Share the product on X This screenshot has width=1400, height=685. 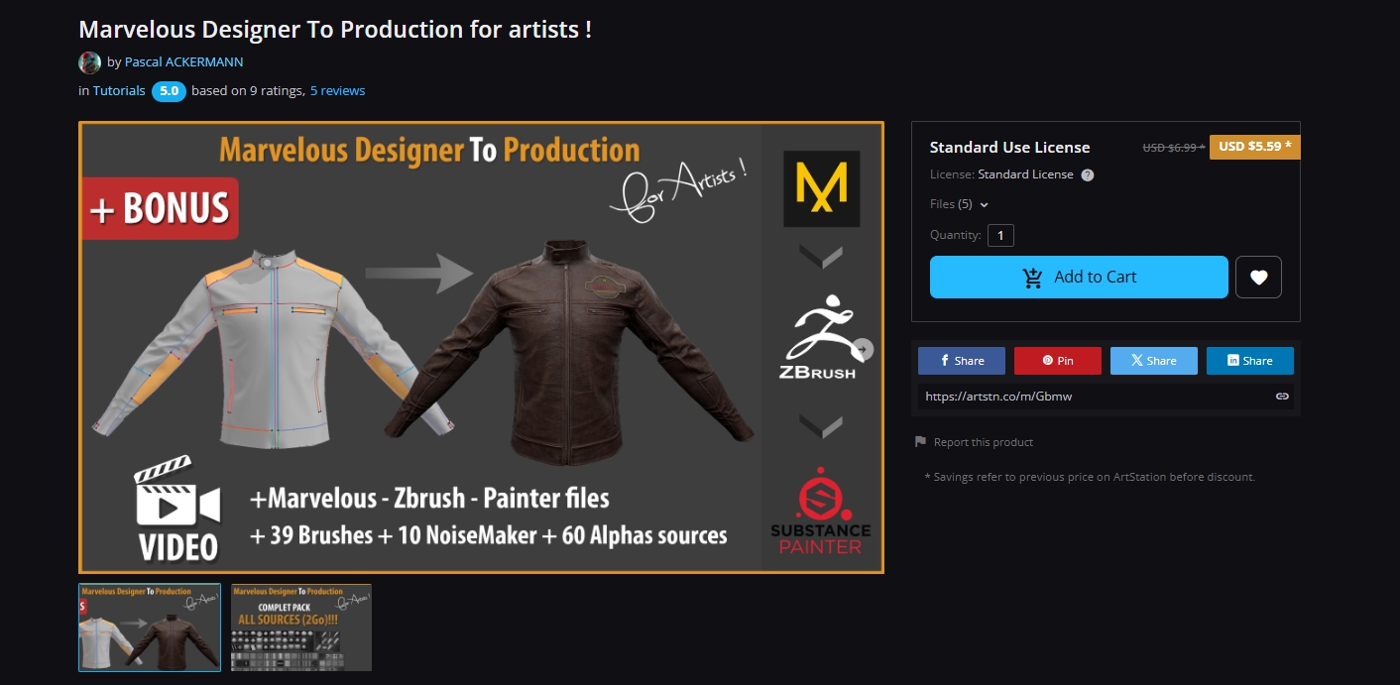pos(1154,361)
